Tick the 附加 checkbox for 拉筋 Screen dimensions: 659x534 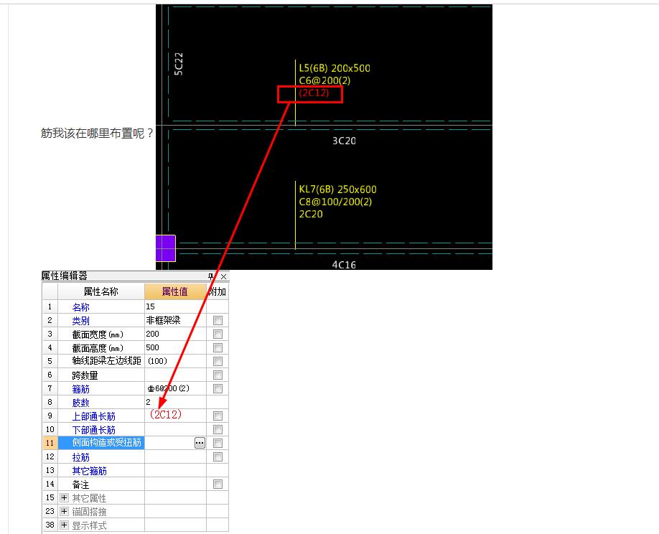tap(218, 456)
